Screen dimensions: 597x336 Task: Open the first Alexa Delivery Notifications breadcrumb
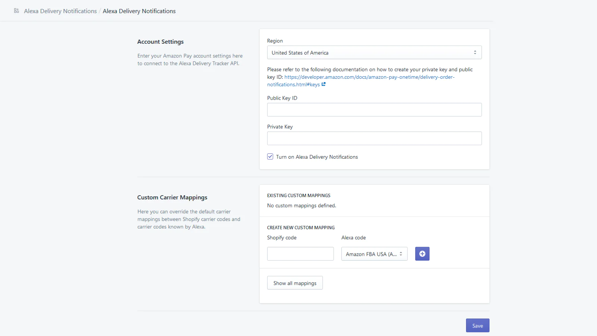tap(60, 11)
